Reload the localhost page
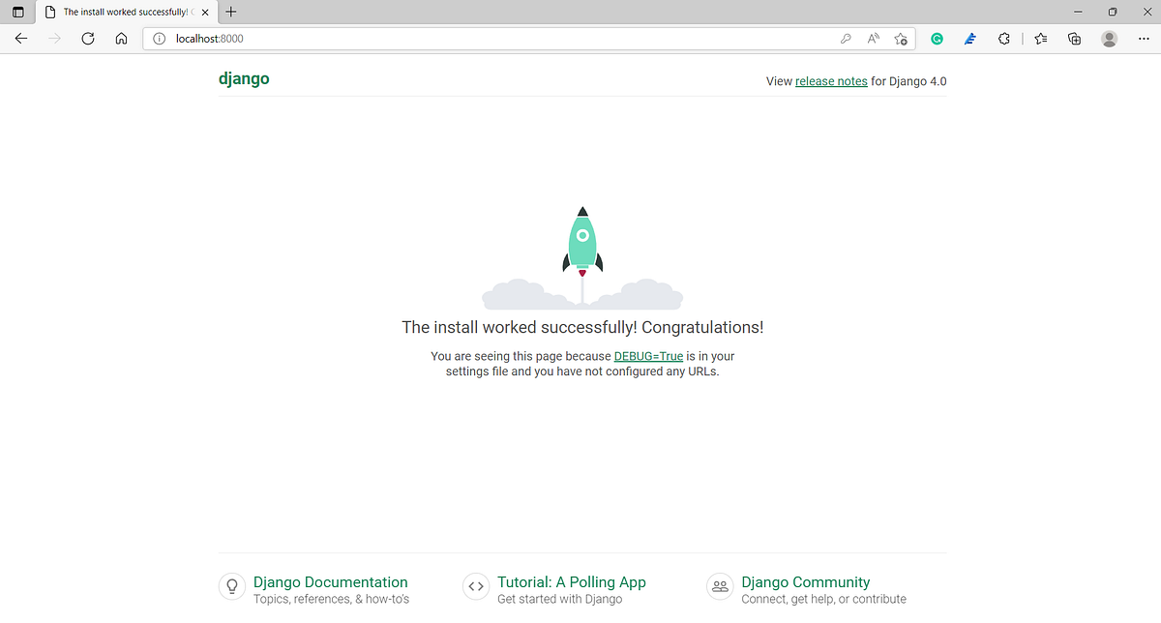The width and height of the screenshot is (1161, 623). coord(88,39)
